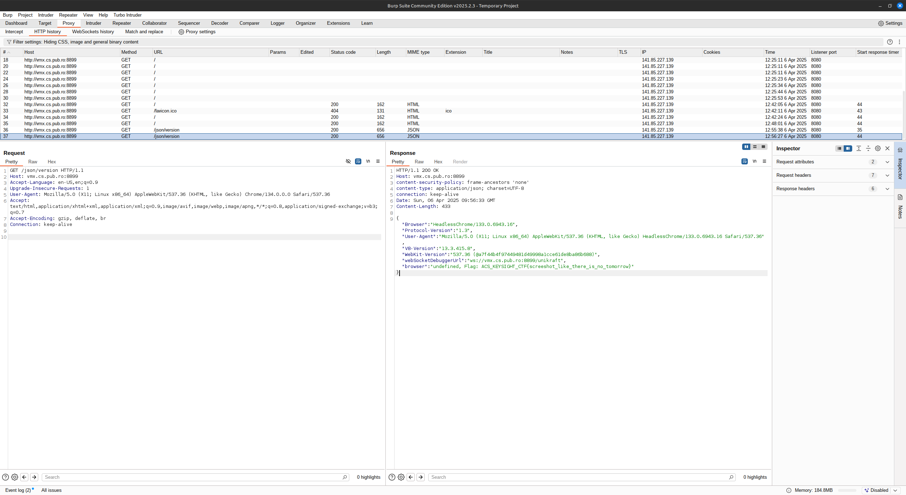
Task: Open All issues in status bar
Action: click(x=51, y=490)
